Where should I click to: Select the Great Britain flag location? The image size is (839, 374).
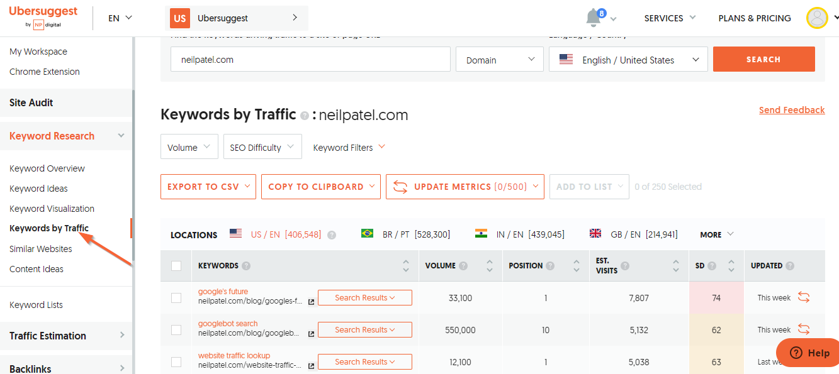tap(595, 234)
